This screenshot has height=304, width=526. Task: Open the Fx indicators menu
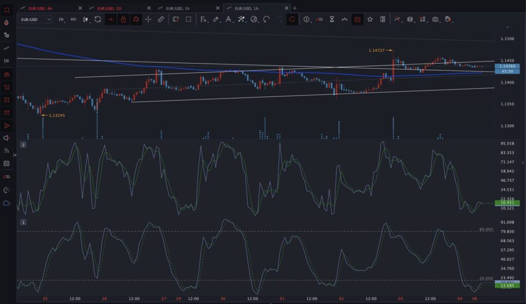click(203, 19)
